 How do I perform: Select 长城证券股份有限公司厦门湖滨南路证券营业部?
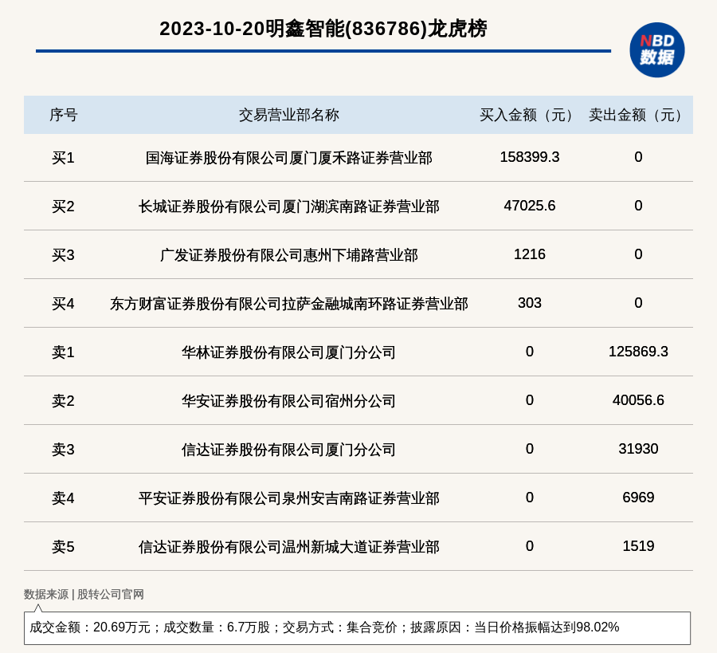[x=289, y=207]
